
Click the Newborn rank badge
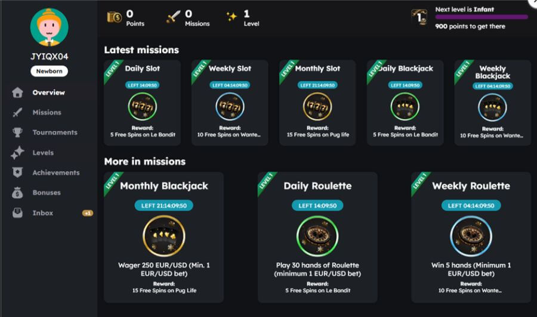[49, 72]
